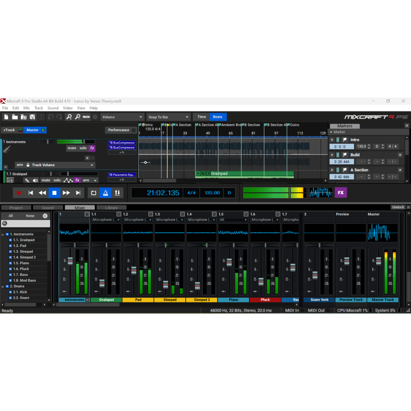Screen dimensions: 411x411
Task: Redo the last action
Action: (59, 117)
